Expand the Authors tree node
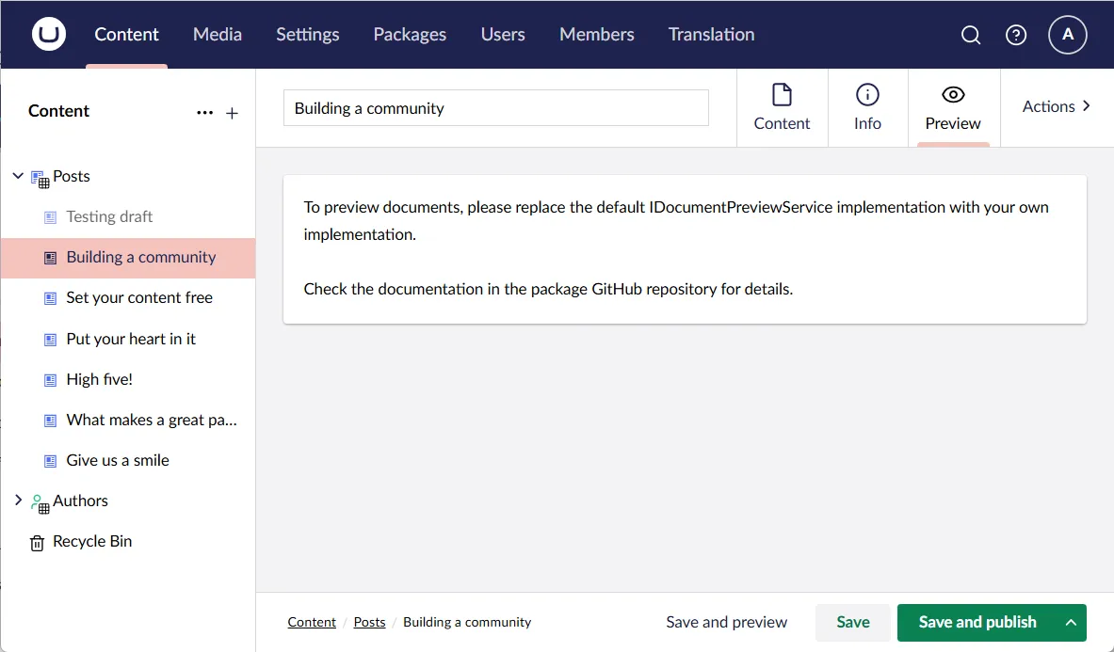This screenshot has width=1114, height=652. [18, 501]
